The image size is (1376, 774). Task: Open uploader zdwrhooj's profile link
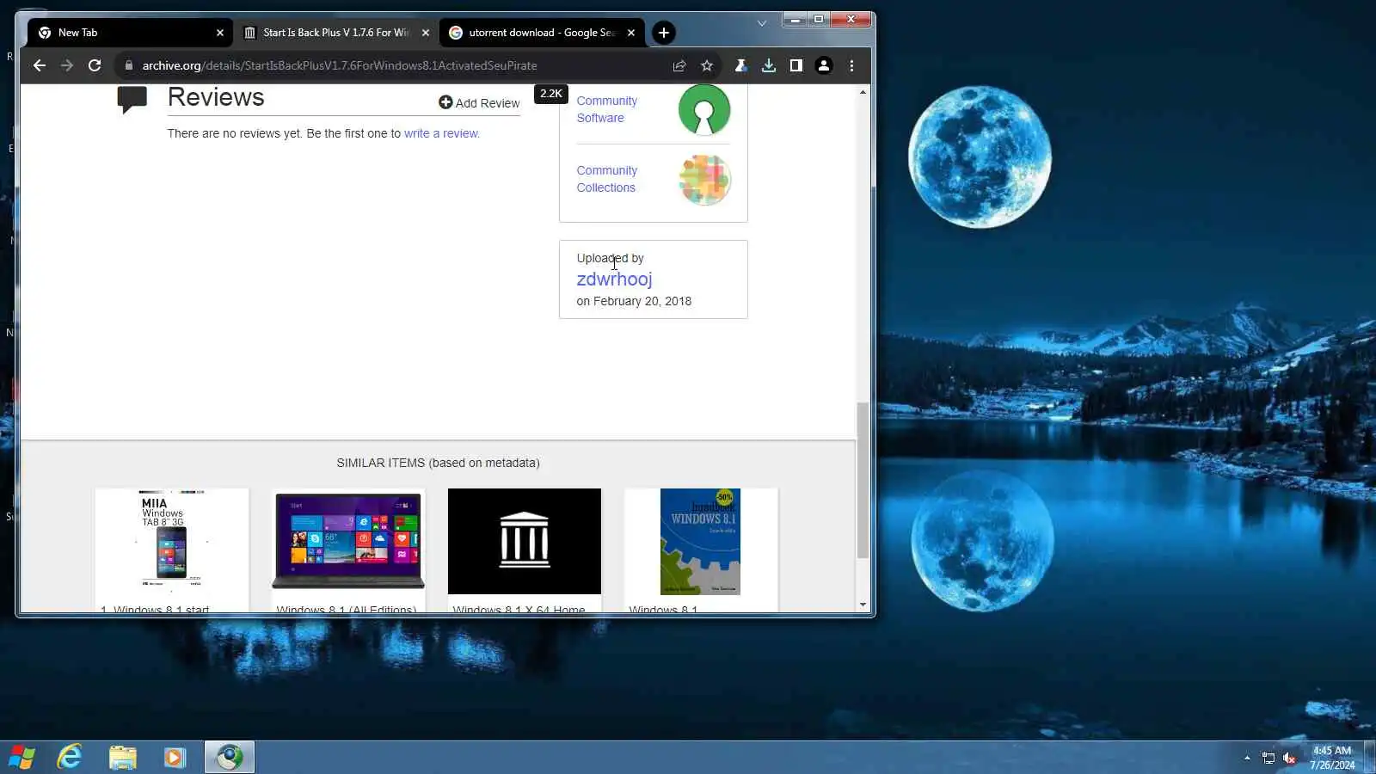(614, 279)
